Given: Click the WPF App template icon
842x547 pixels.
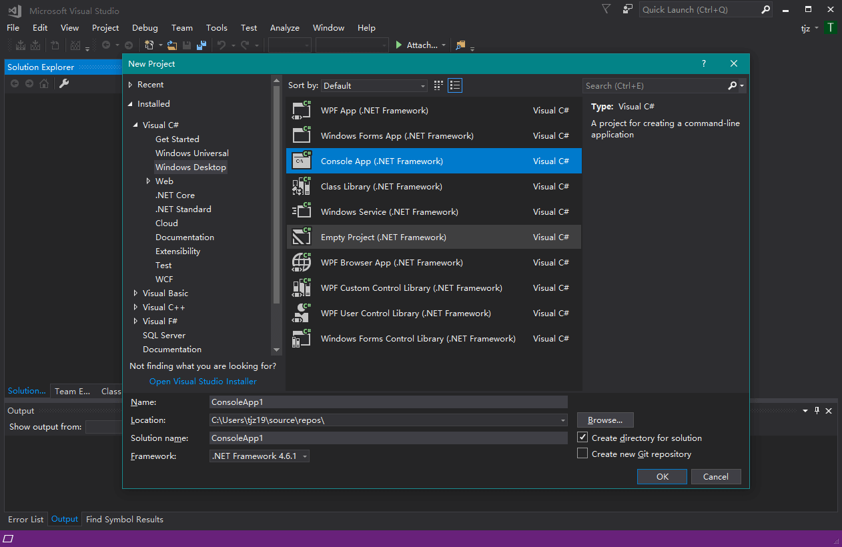Looking at the screenshot, I should click(302, 111).
